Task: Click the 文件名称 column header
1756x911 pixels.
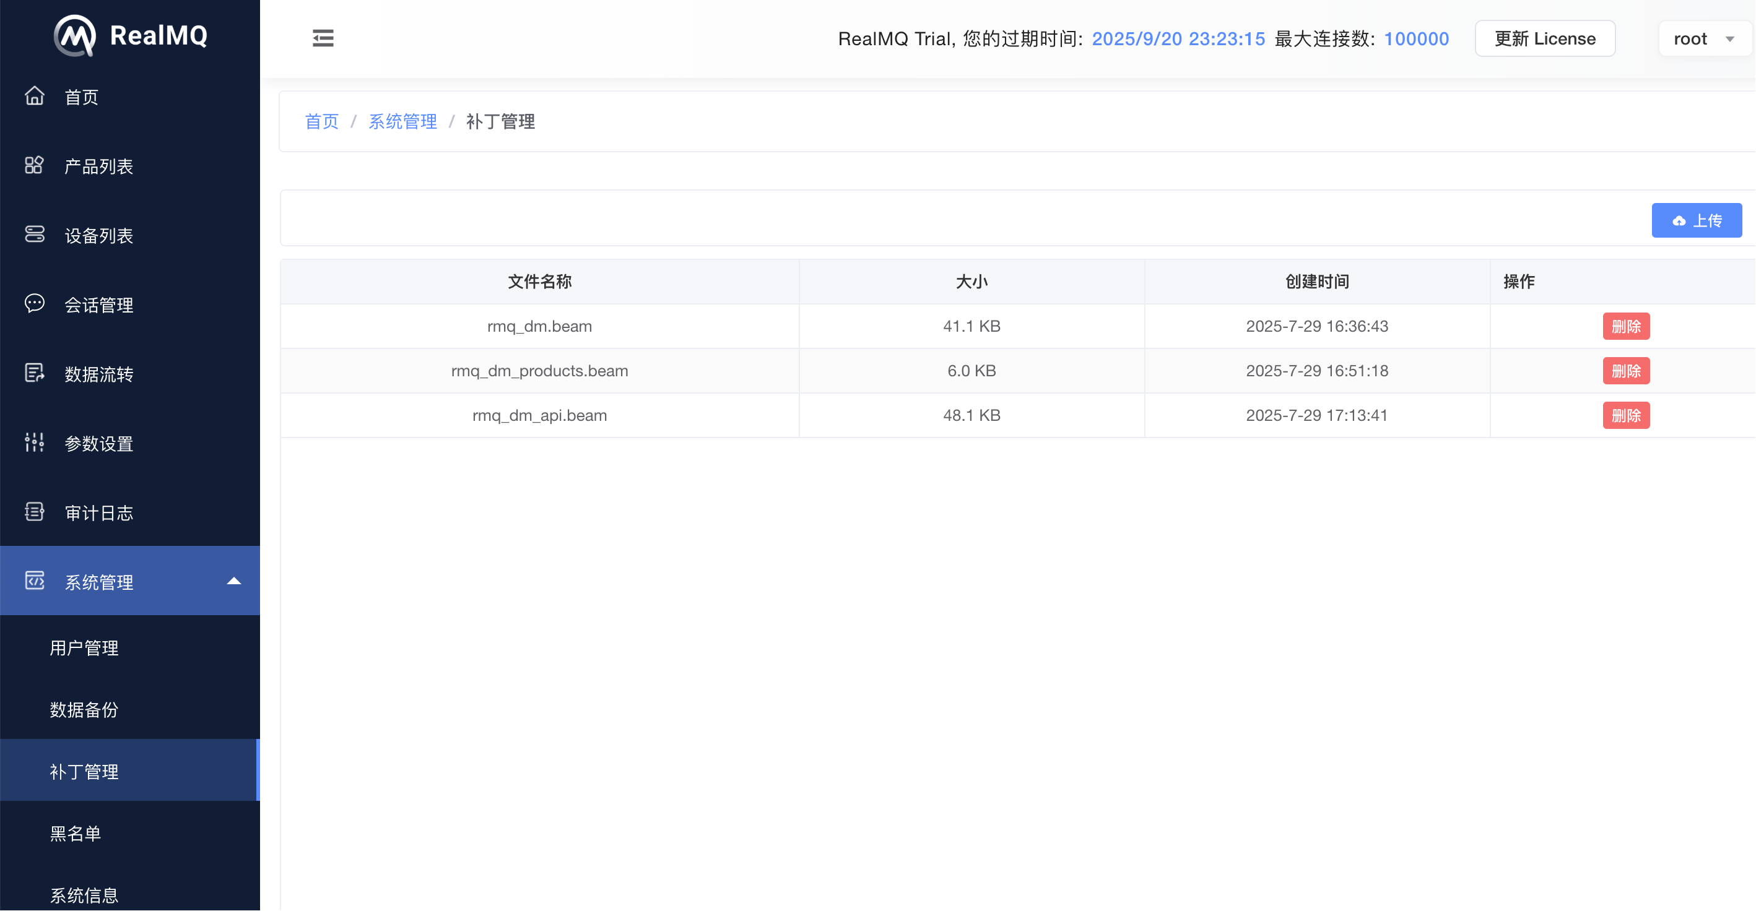Action: coord(539,282)
